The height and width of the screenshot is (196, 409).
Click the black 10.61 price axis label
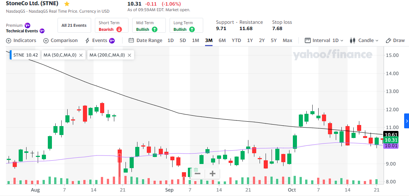click(390, 135)
